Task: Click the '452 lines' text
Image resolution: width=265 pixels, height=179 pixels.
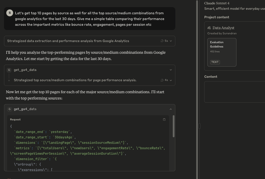Action: [215, 51]
